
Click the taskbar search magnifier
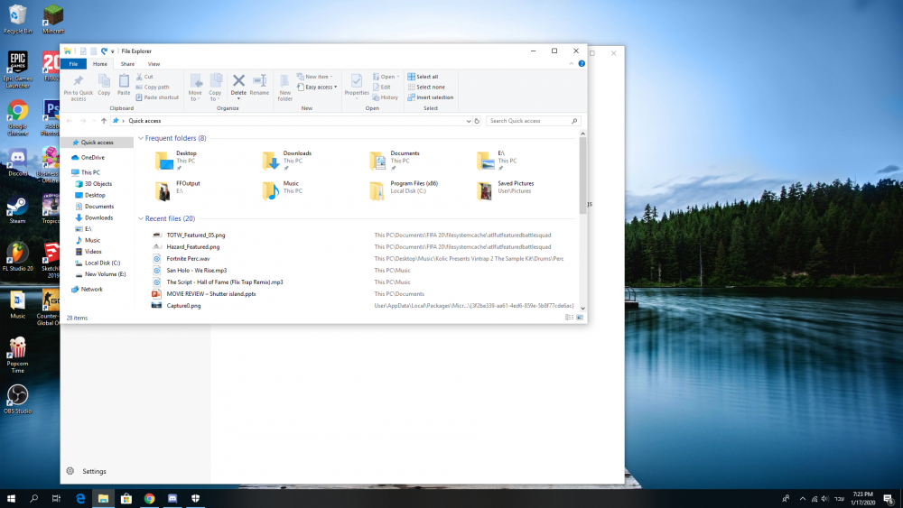click(34, 498)
